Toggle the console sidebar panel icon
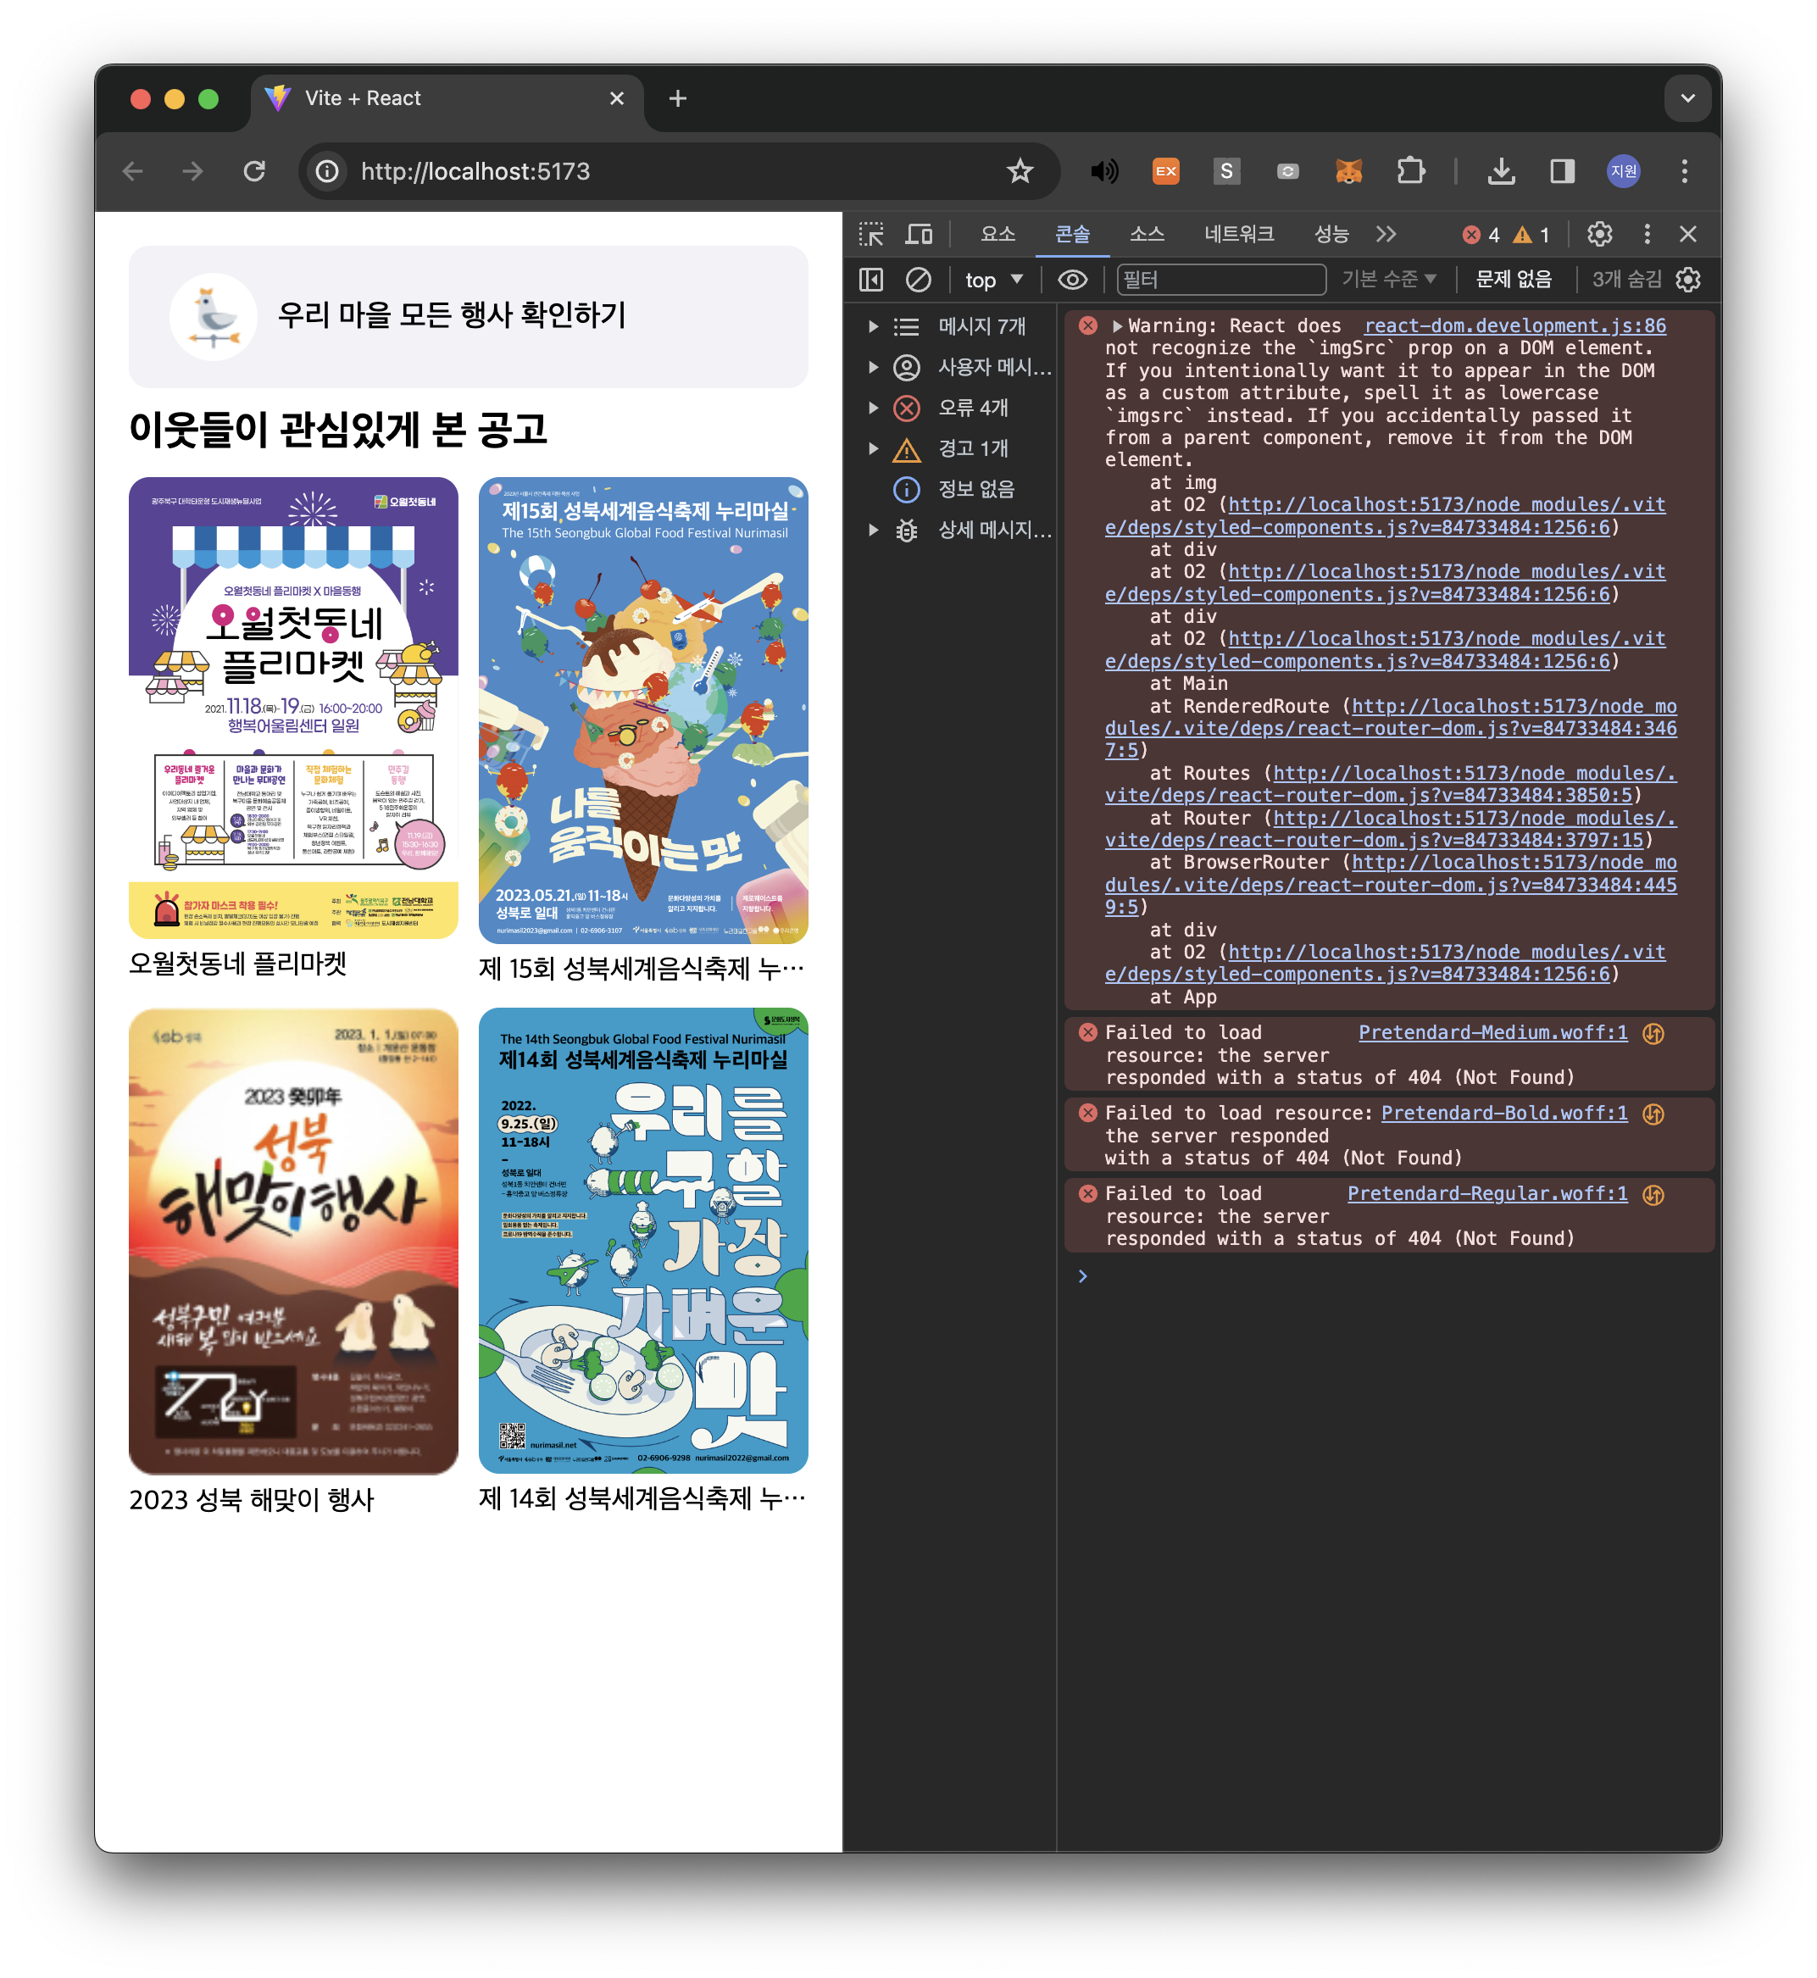The width and height of the screenshot is (1817, 1978). tap(871, 281)
